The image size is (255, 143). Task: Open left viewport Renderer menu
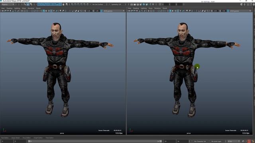tap(31, 8)
